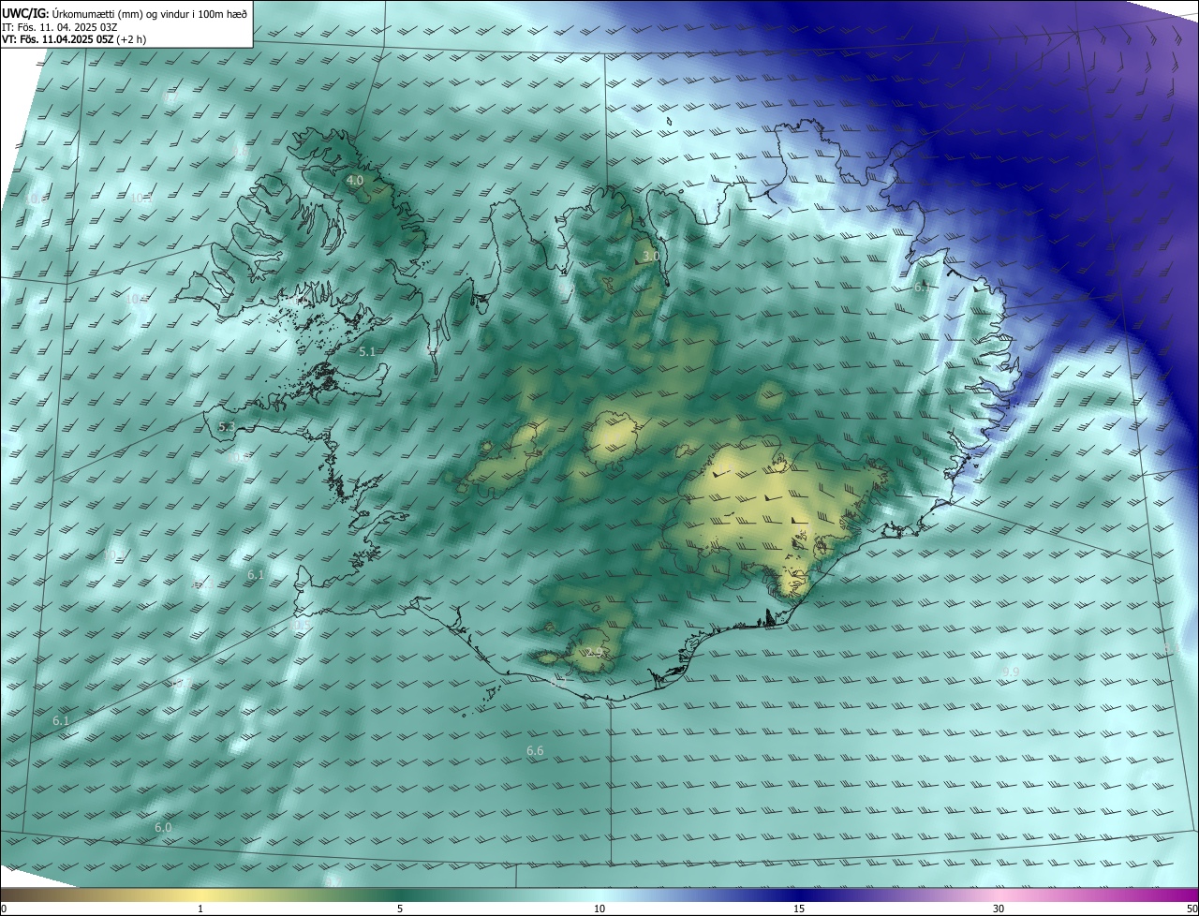Click the yellow band of the color scale

200,894
